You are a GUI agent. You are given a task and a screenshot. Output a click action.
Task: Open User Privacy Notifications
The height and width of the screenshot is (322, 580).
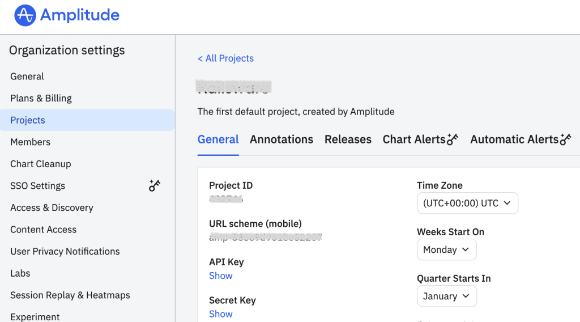(65, 251)
